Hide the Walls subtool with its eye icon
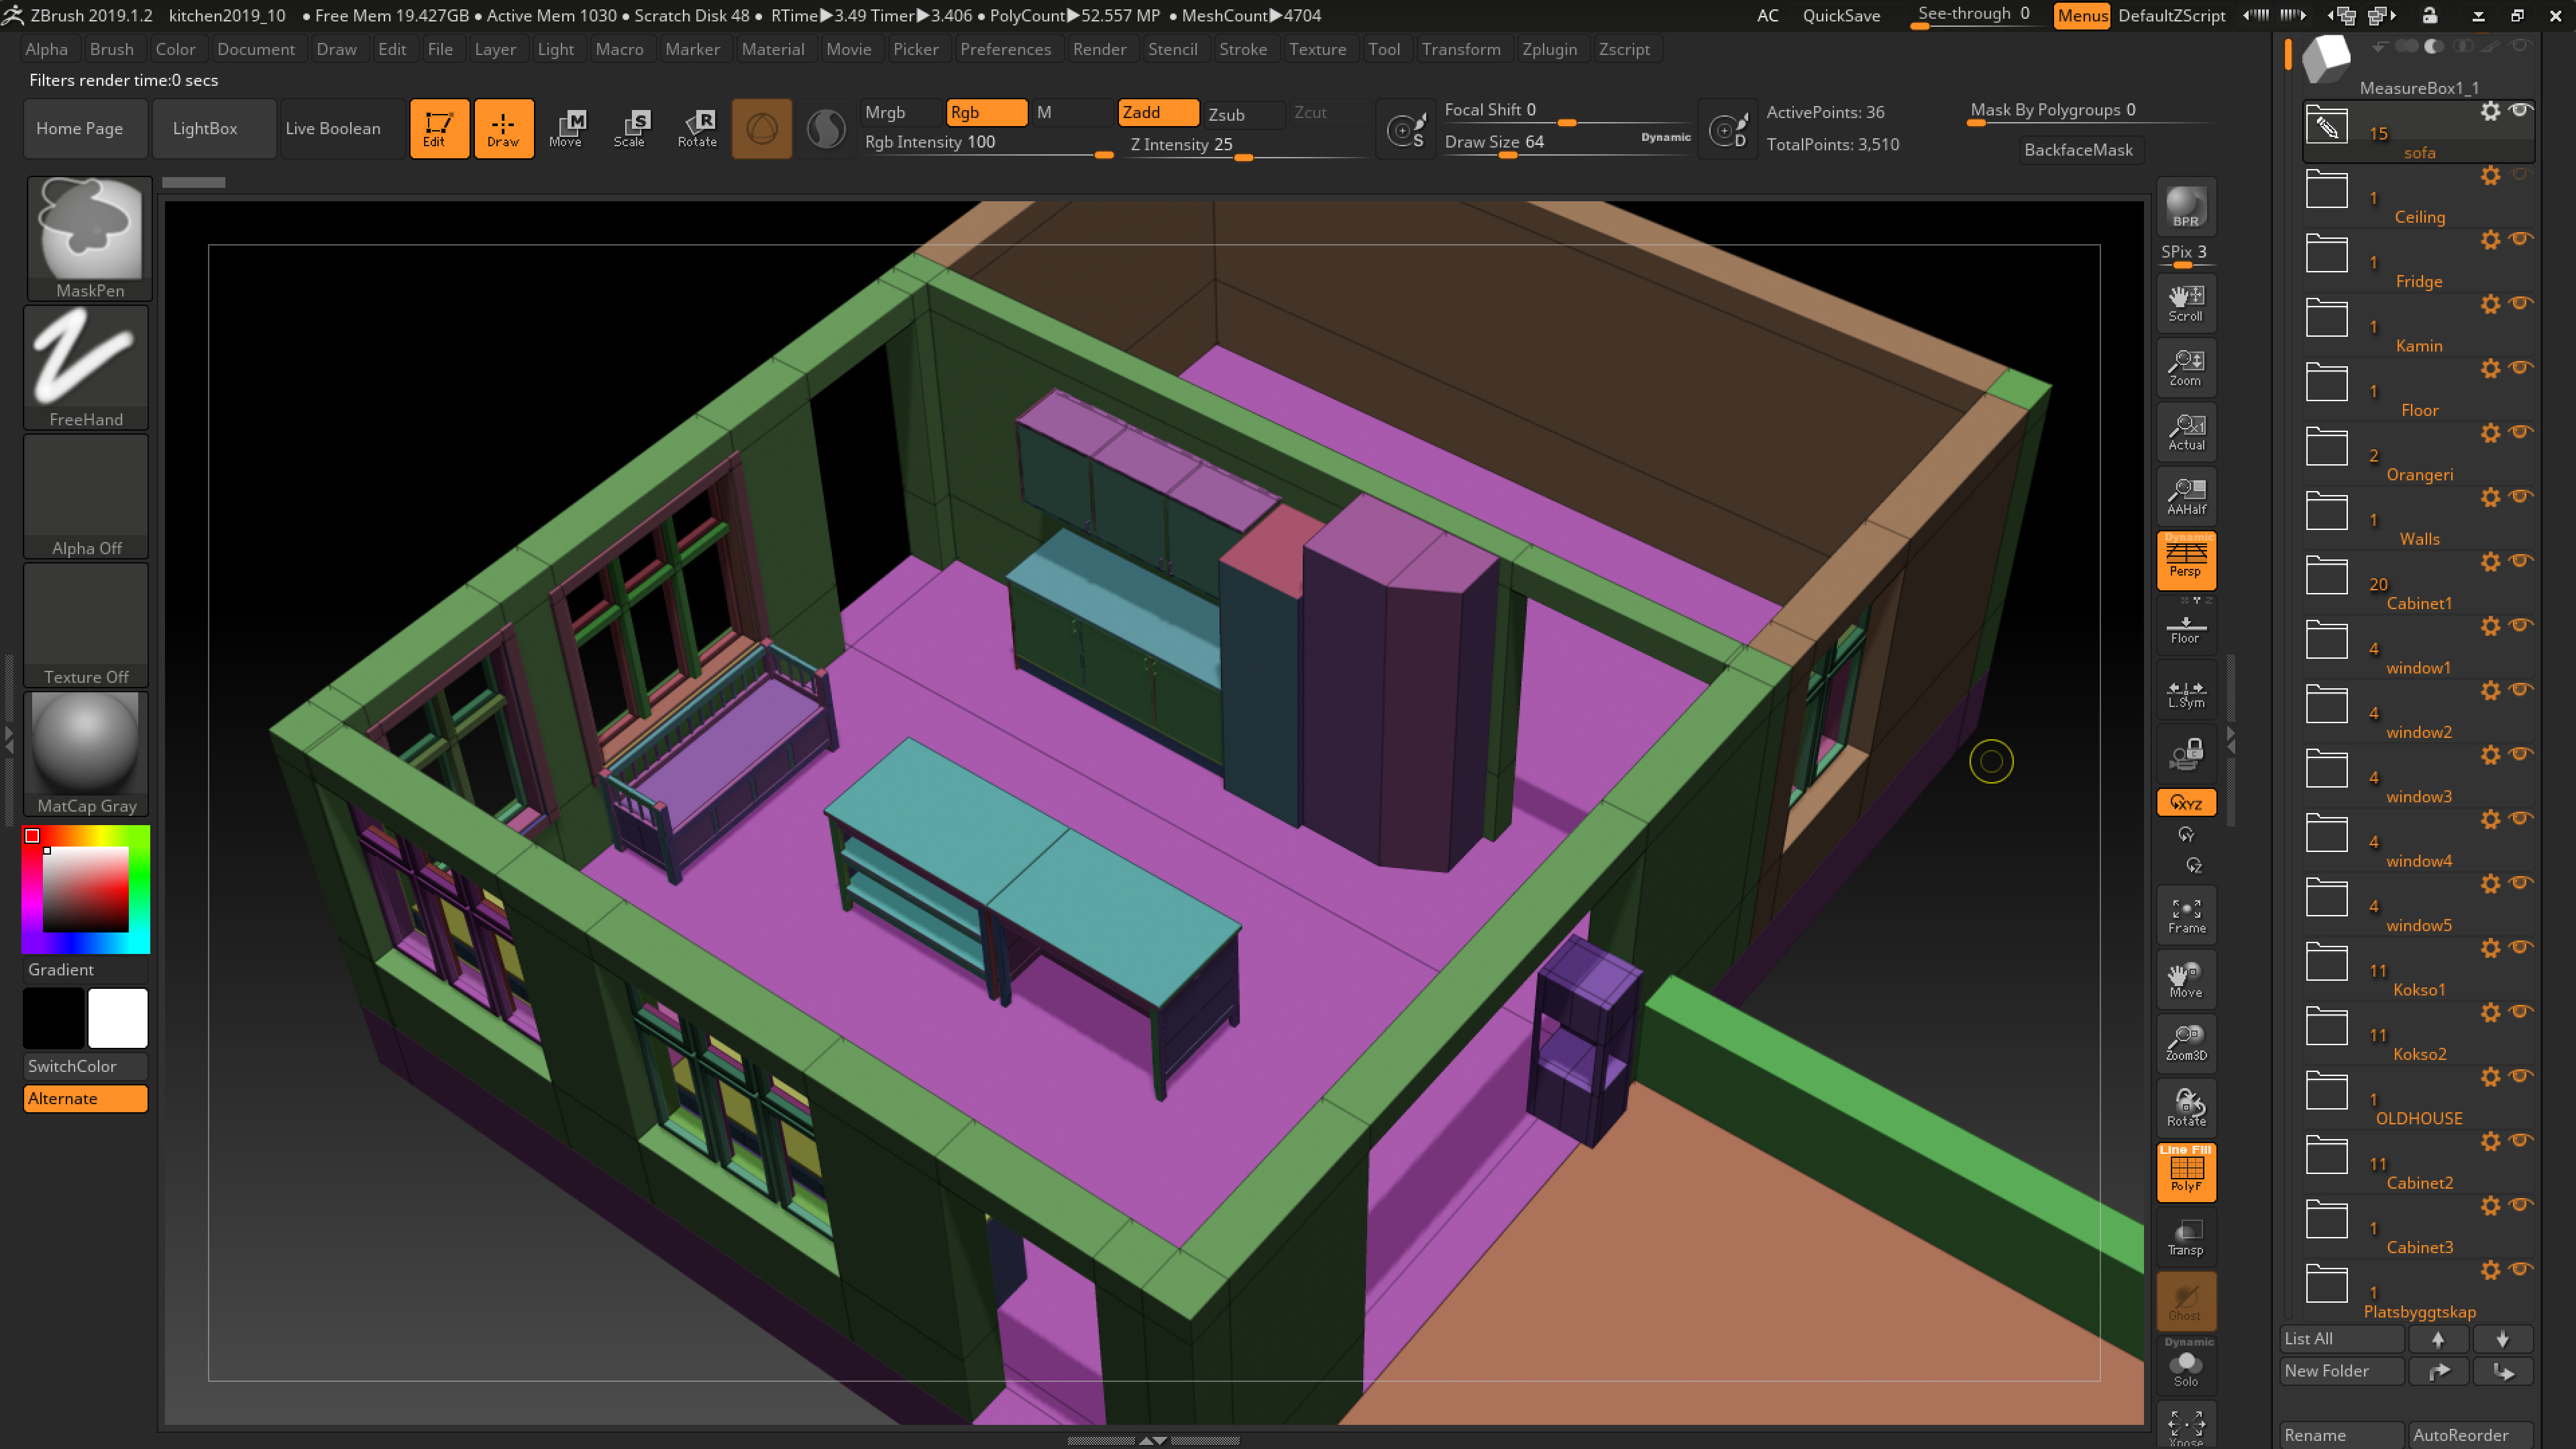 pyautogui.click(x=2521, y=498)
